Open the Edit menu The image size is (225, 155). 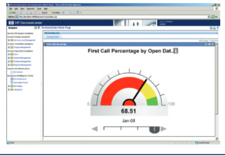point(16,9)
